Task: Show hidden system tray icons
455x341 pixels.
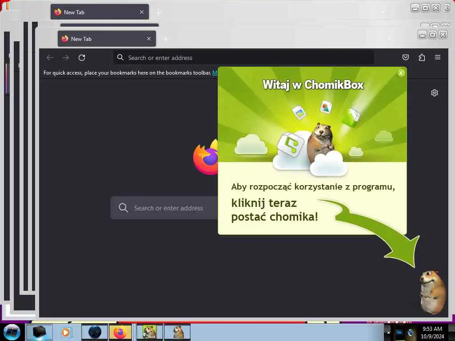Action: [388, 332]
